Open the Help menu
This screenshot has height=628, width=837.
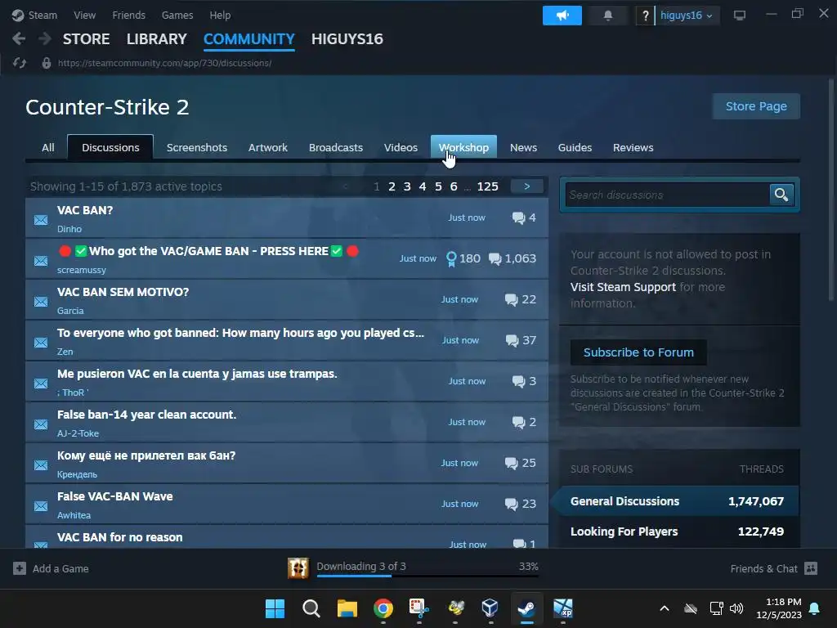[220, 15]
